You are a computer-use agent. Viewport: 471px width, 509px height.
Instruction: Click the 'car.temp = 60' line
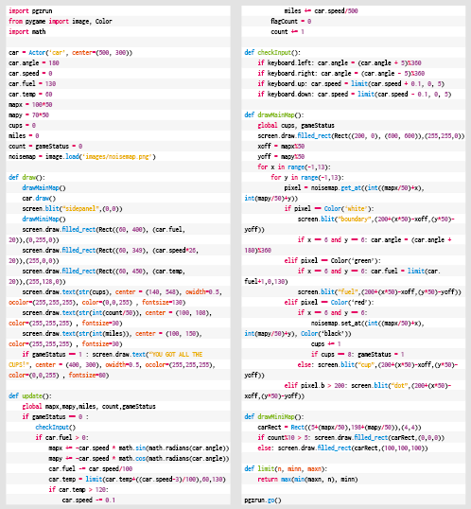pyautogui.click(x=30, y=94)
